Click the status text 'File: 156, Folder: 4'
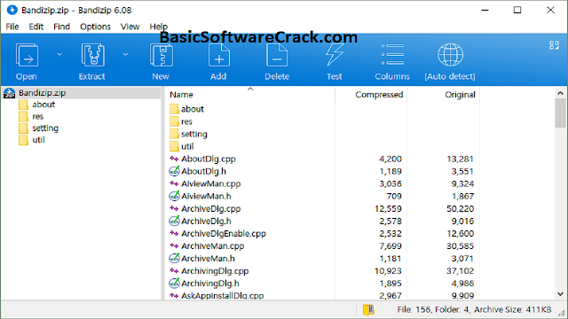The image size is (568, 319). (x=433, y=309)
